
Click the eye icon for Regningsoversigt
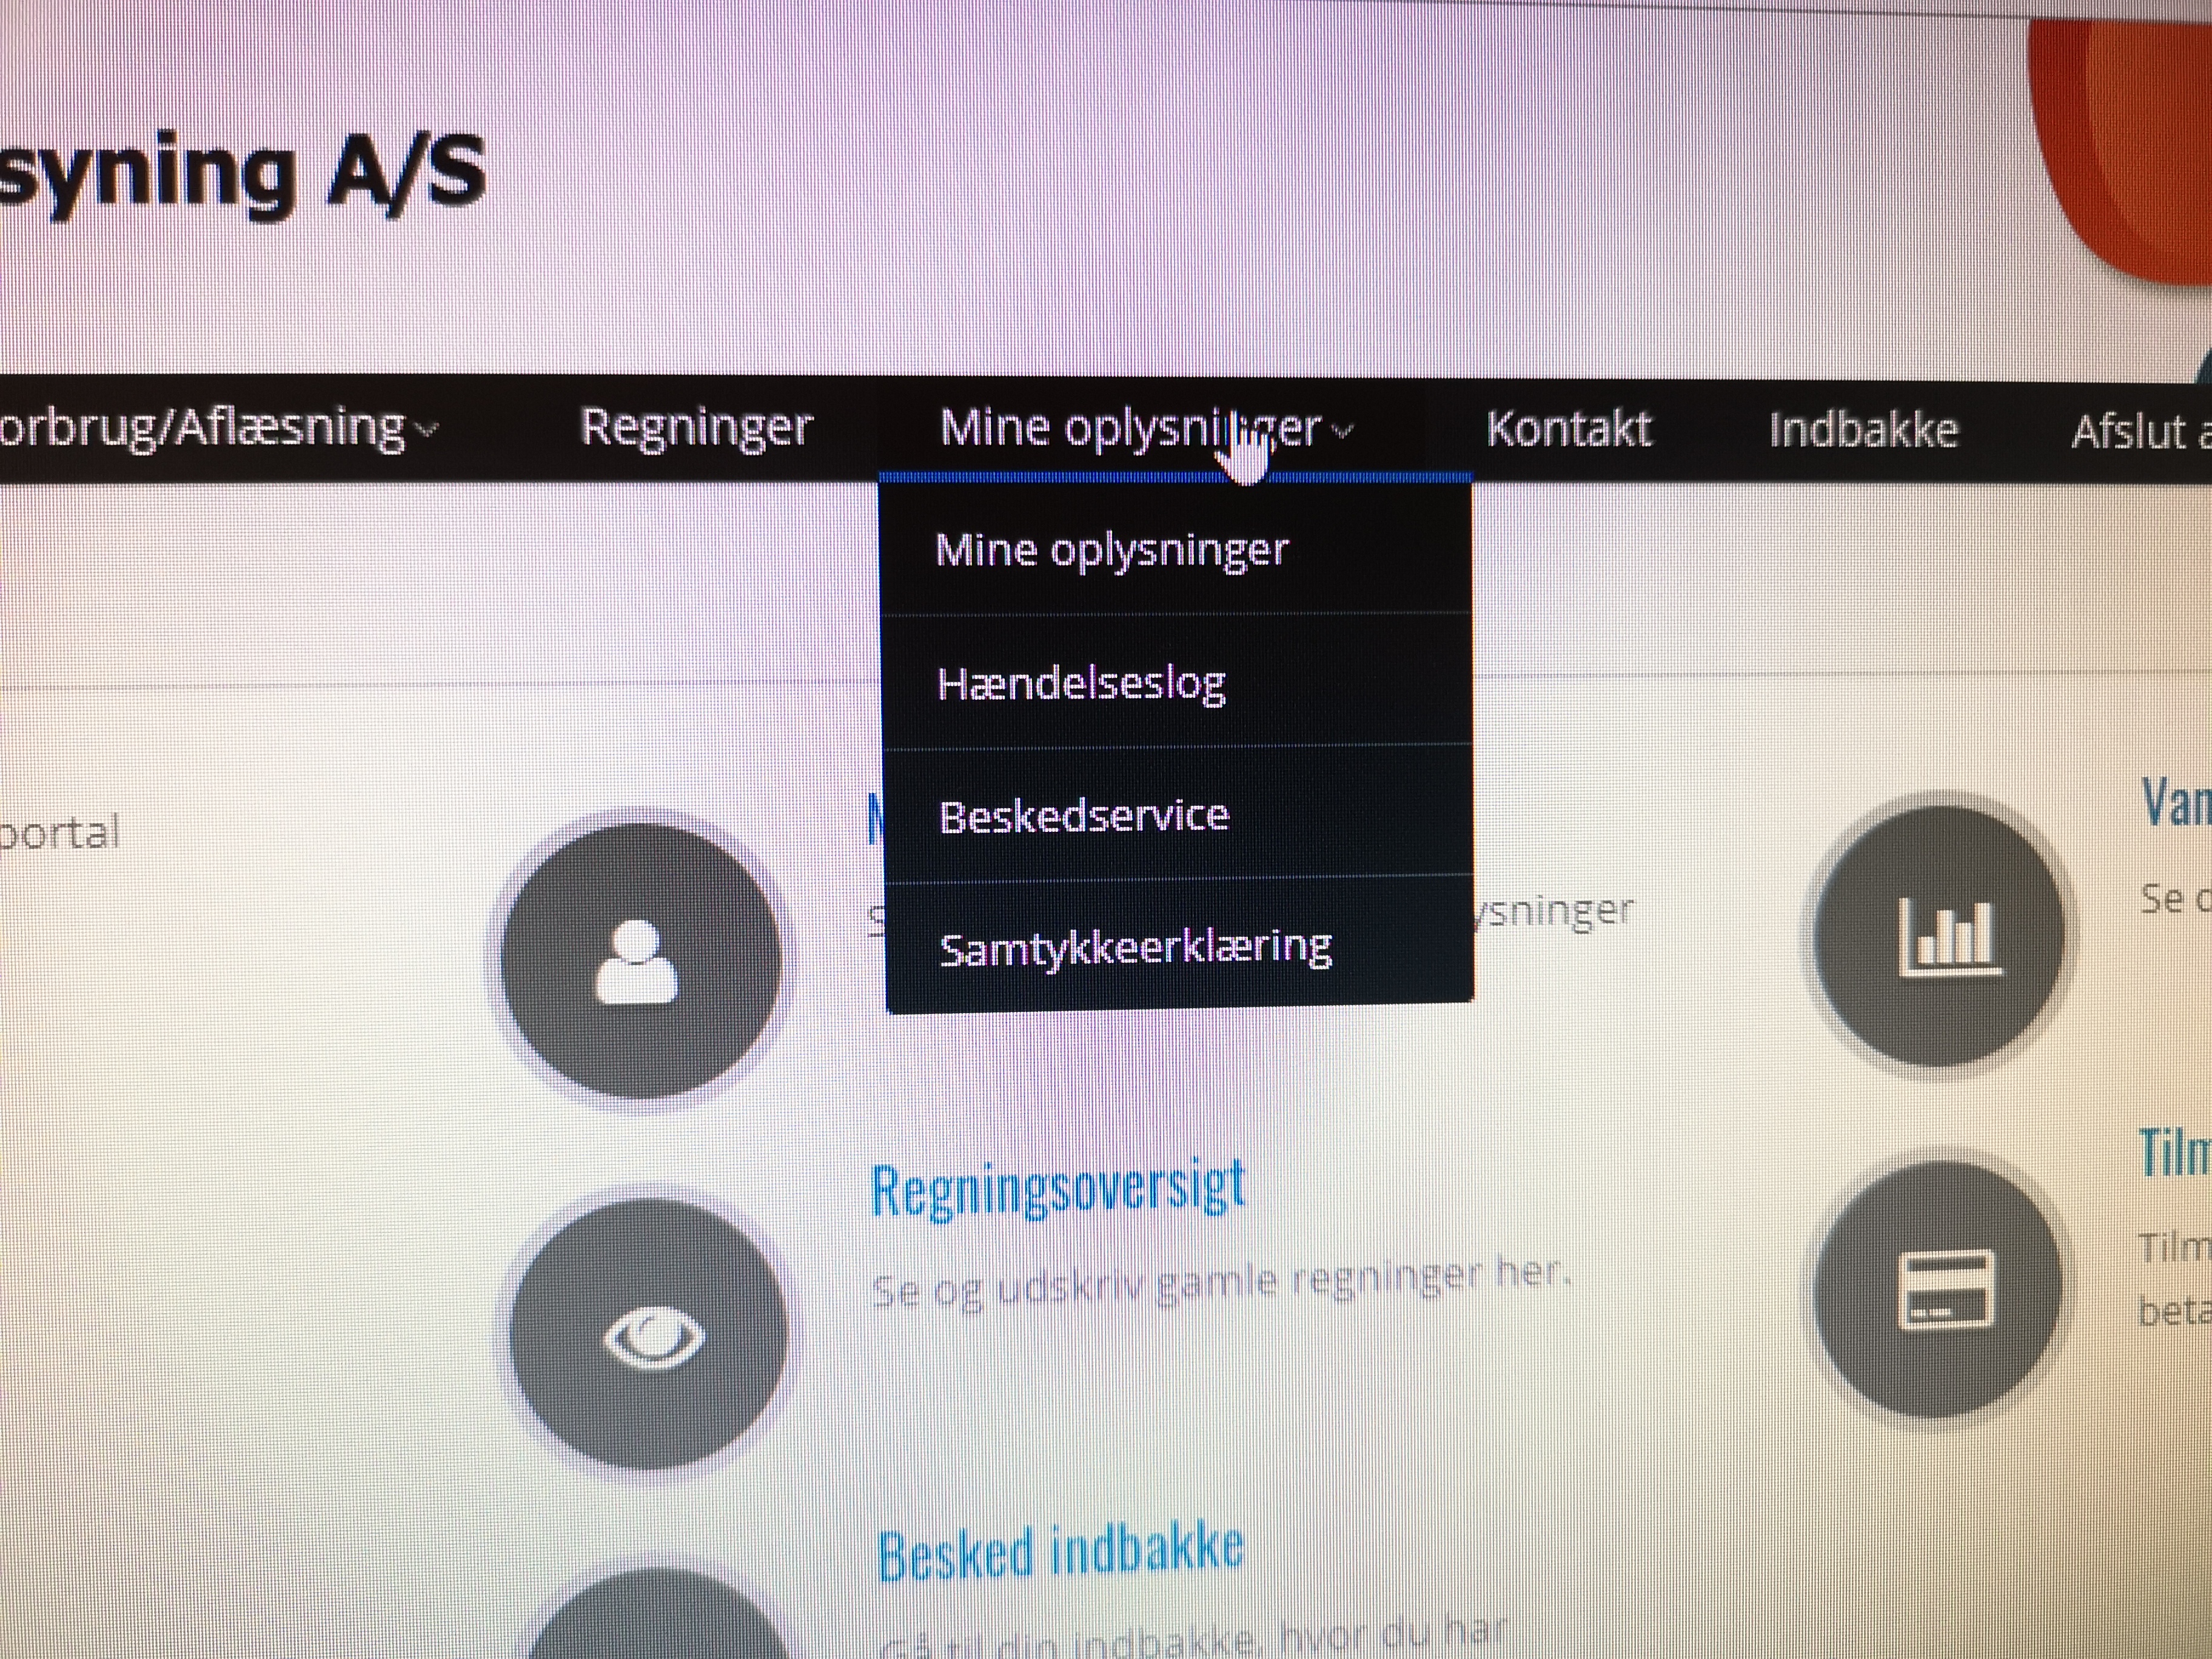click(x=650, y=1335)
